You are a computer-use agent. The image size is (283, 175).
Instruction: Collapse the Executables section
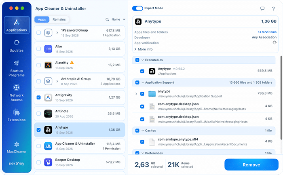pos(143,60)
